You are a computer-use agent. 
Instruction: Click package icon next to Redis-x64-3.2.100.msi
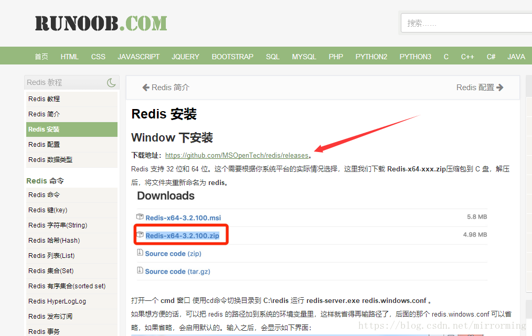coord(140,216)
